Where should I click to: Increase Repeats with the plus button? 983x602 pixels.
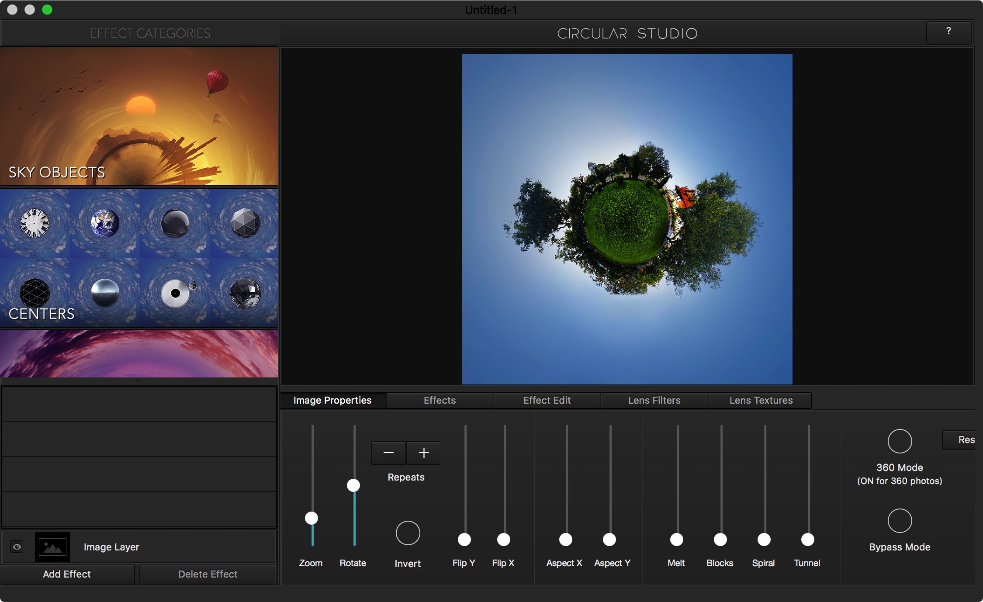424,453
